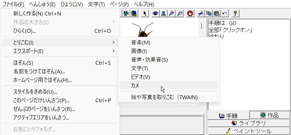Click the globe link toolbar icon
The height and width of the screenshot is (135, 291).
click(134, 13)
